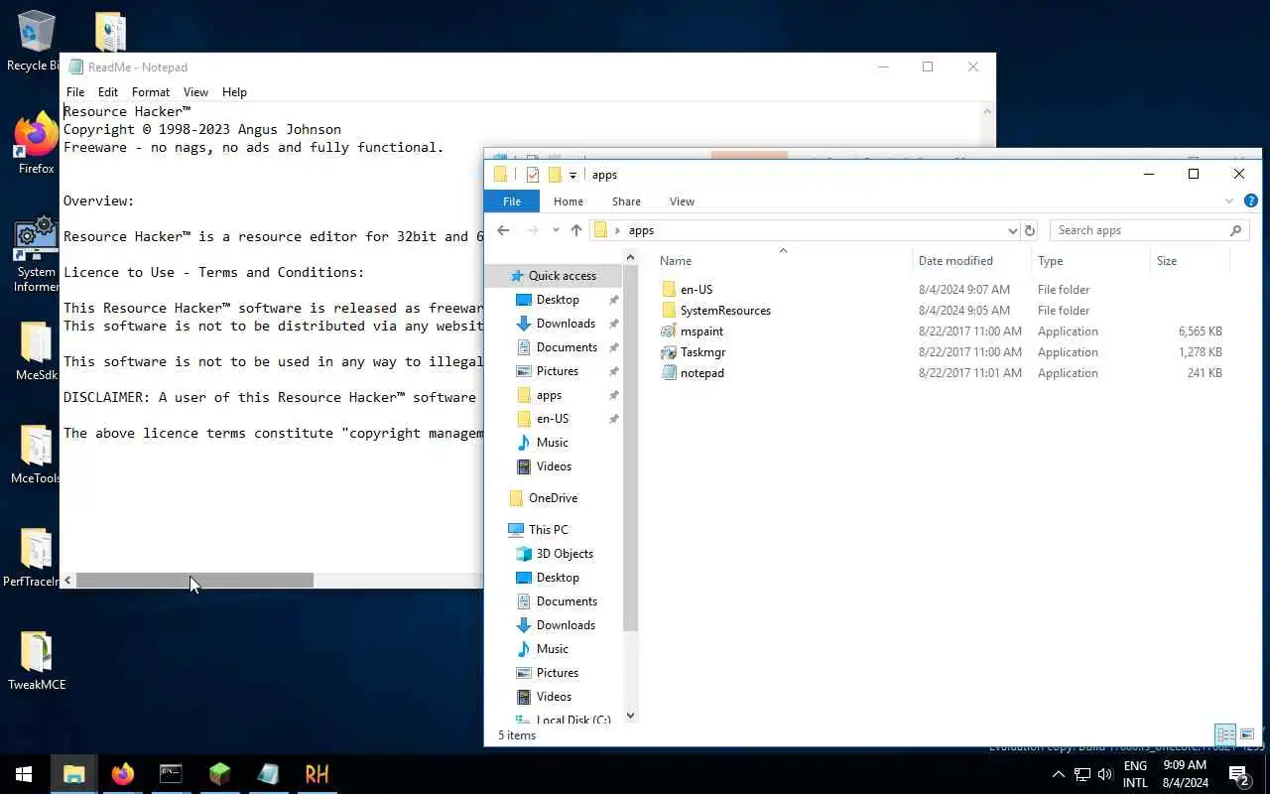Open the notification center icon
The height and width of the screenshot is (794, 1270).
[x=1239, y=774]
